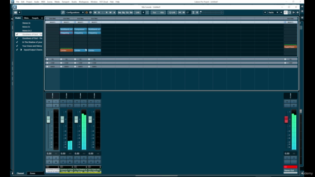
Task: Click the orange icon beside Configurations
Action: (87, 12)
